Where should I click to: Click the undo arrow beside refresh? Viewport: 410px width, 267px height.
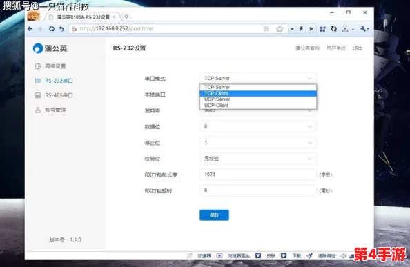61,29
